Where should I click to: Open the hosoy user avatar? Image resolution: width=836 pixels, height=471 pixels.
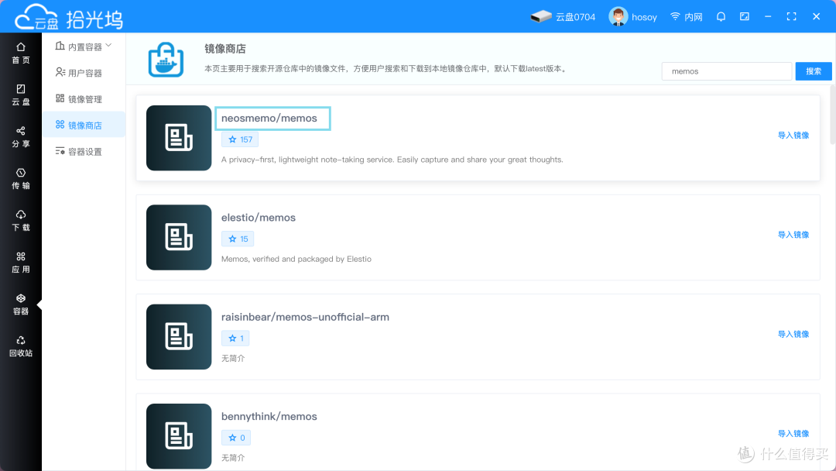[618, 16]
